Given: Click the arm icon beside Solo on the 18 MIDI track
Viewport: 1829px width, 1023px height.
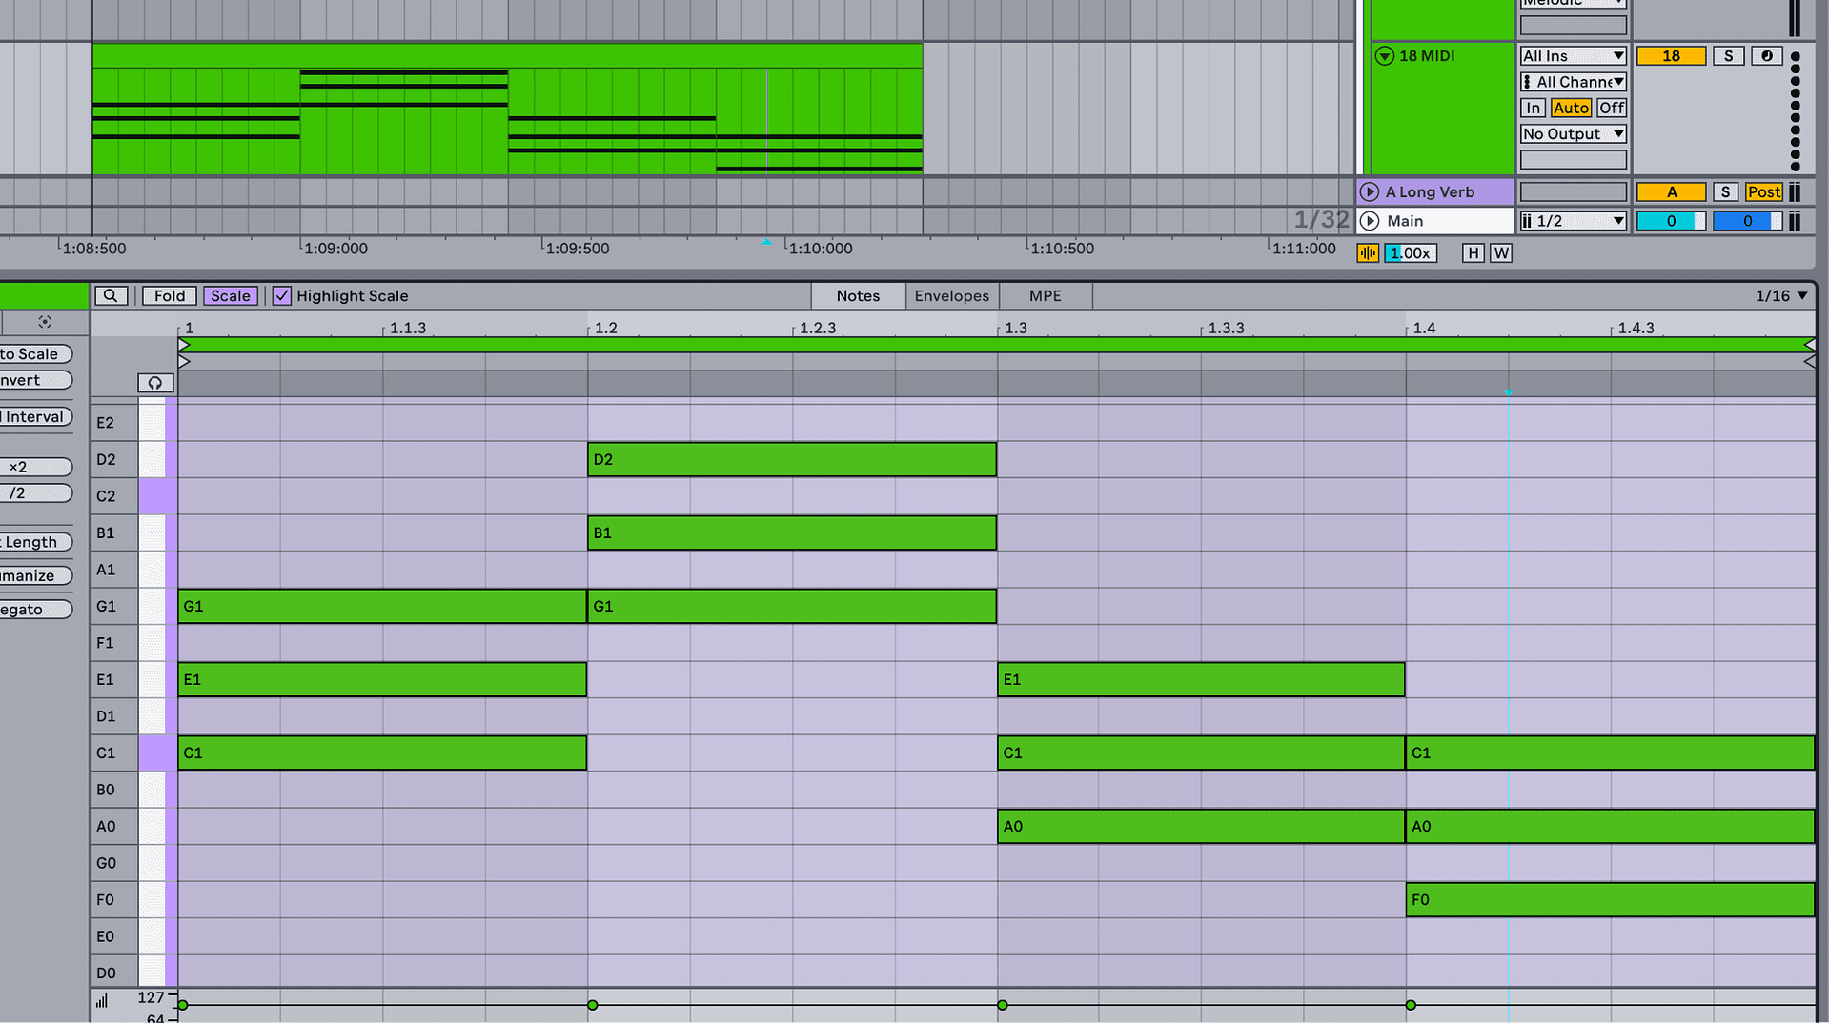Looking at the screenshot, I should 1767,55.
